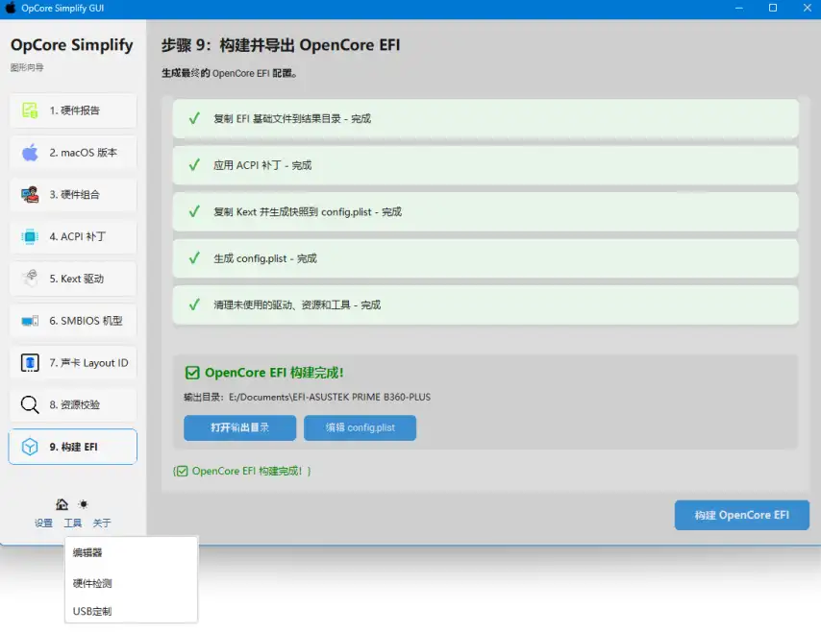The width and height of the screenshot is (821, 633).
Task: Select USB定制 in the tools menu
Action: (x=92, y=612)
